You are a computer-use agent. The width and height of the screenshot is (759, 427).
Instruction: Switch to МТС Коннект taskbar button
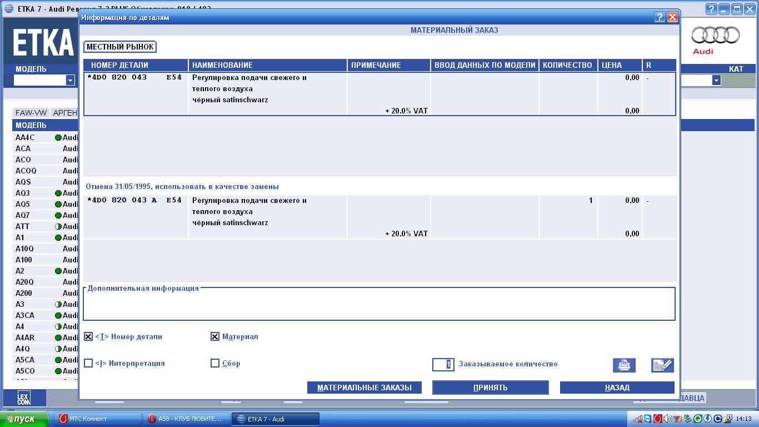point(98,419)
